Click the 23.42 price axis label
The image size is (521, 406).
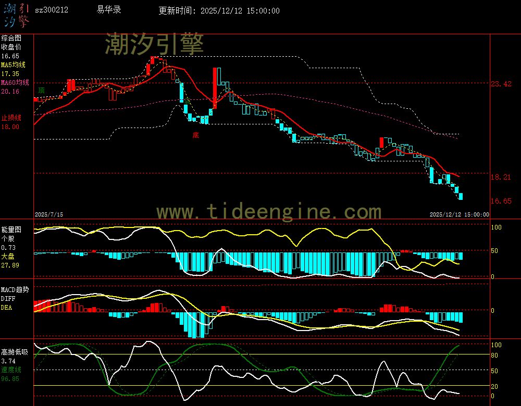pyautogui.click(x=501, y=84)
